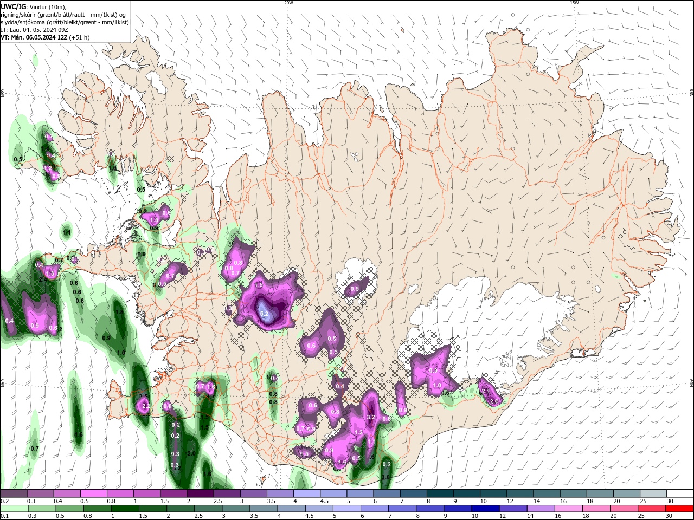Pick the 0.4–0.5 swatch in the upper legend row
Viewport: 694px width, 520px height.
pyautogui.click(x=67, y=493)
